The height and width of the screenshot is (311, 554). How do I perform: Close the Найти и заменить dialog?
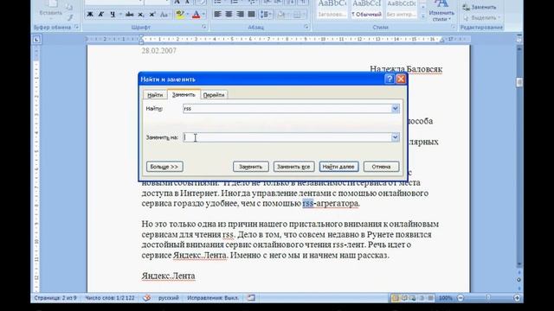pyautogui.click(x=401, y=79)
